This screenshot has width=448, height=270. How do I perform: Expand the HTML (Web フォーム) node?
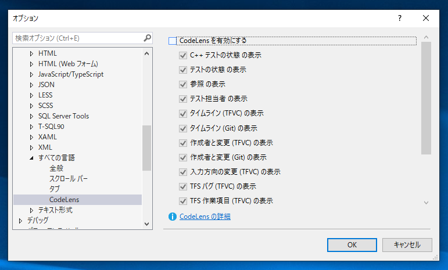click(x=32, y=64)
